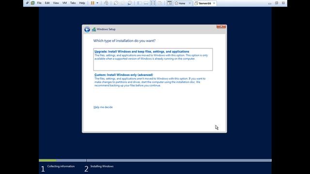Click the 'Installing Windows' step label
This screenshot has height=174, width=310.
[102, 166]
